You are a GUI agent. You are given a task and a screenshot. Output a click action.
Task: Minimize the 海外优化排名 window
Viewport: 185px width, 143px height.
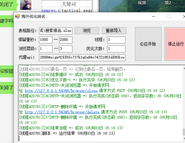pos(153,17)
